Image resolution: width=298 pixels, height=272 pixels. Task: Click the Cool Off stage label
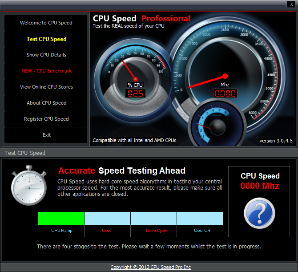coord(202,231)
